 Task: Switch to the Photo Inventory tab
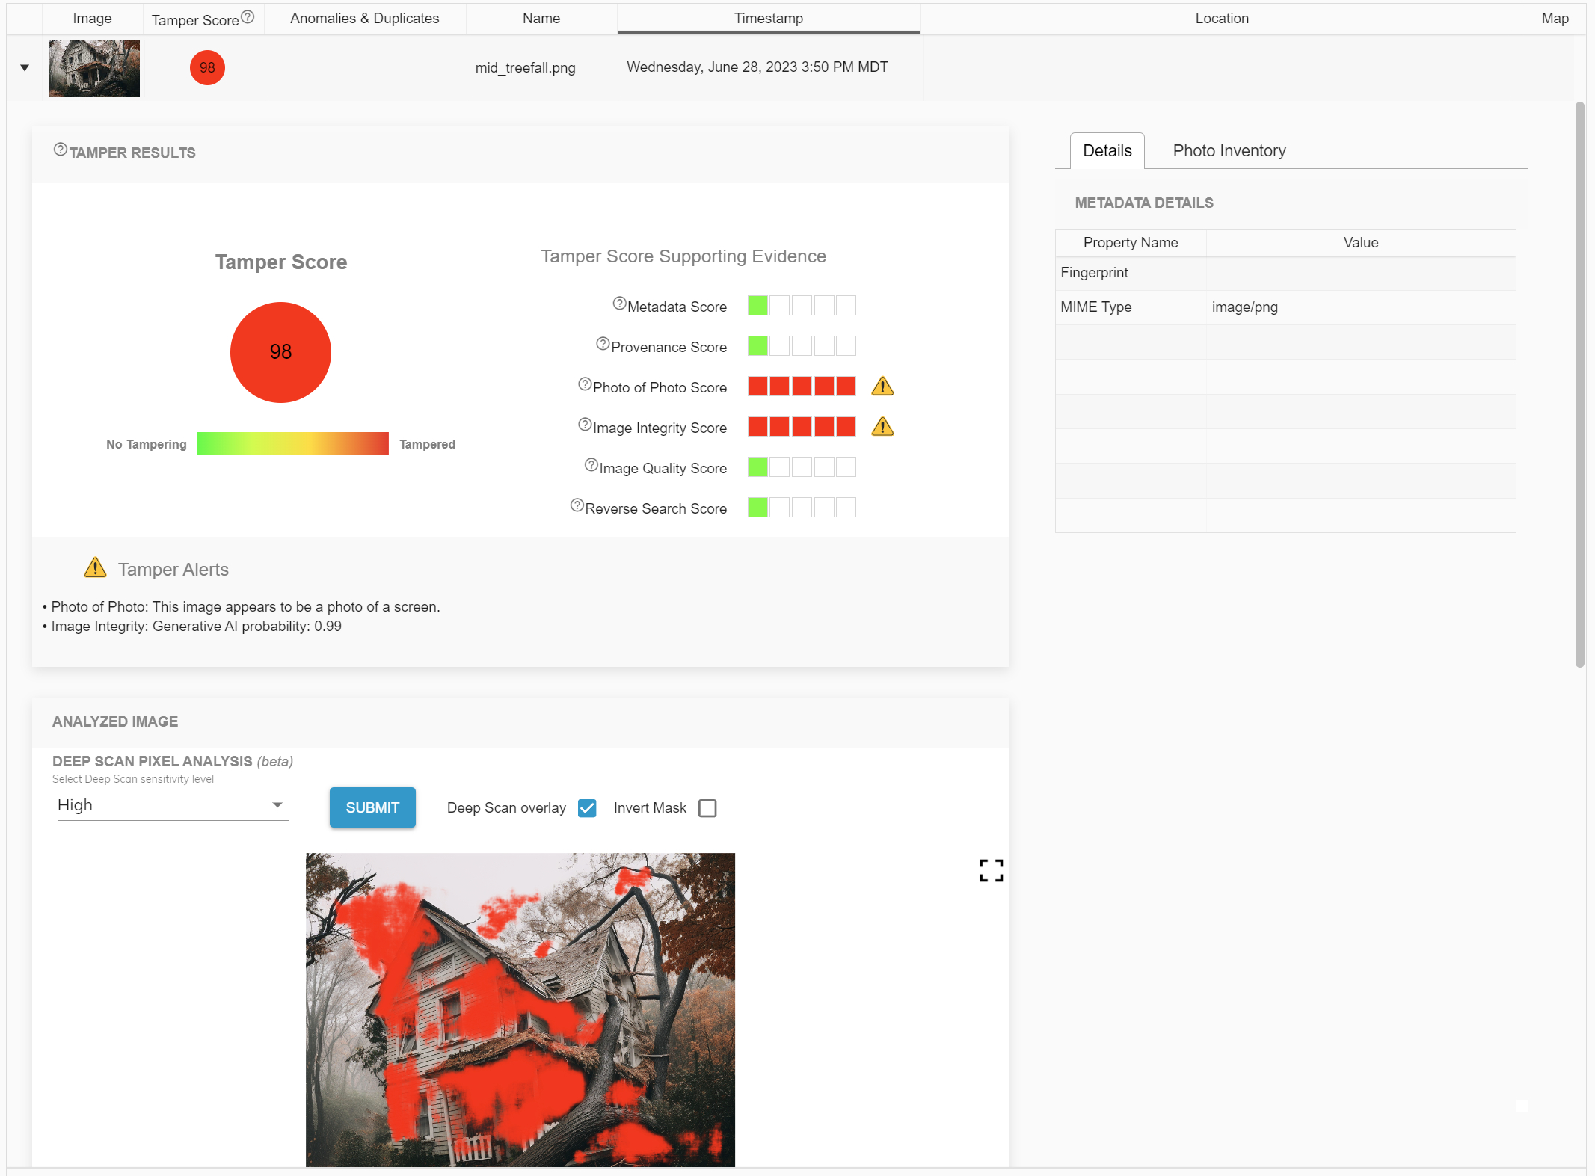coord(1229,150)
